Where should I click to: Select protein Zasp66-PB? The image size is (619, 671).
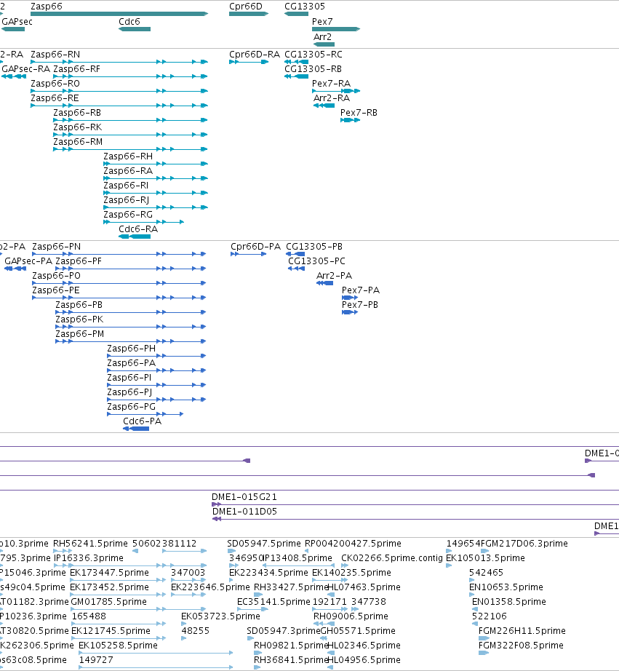pyautogui.click(x=79, y=305)
